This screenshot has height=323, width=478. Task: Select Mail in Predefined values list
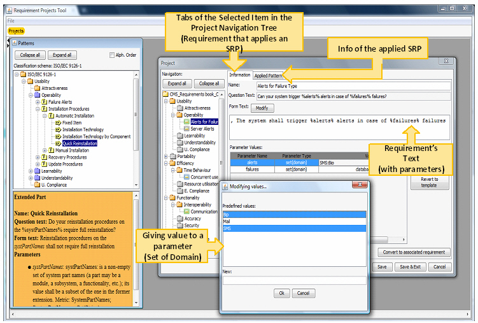tap(226, 222)
